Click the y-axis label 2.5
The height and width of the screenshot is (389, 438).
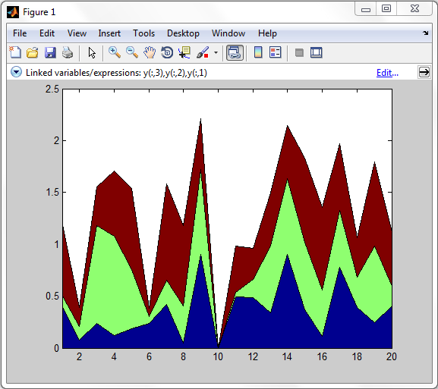[52, 89]
